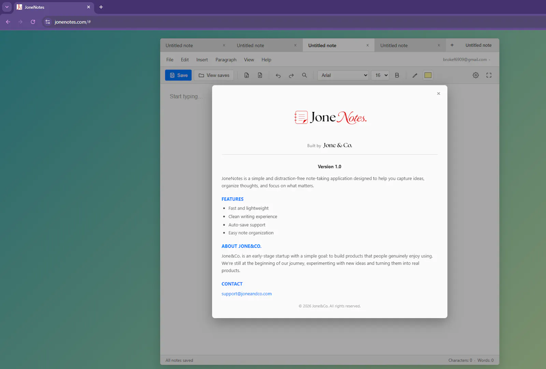View site information icon in address bar

click(x=48, y=22)
